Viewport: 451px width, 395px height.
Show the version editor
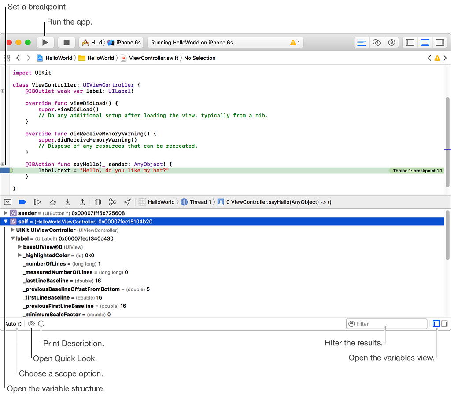392,43
